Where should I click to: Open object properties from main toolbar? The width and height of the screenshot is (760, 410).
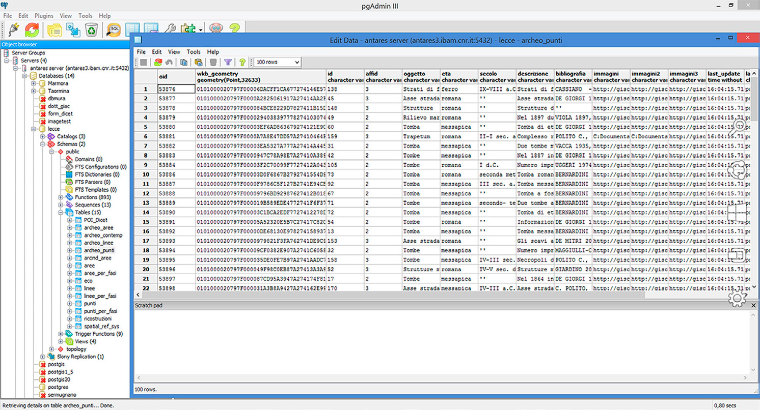pyautogui.click(x=55, y=30)
